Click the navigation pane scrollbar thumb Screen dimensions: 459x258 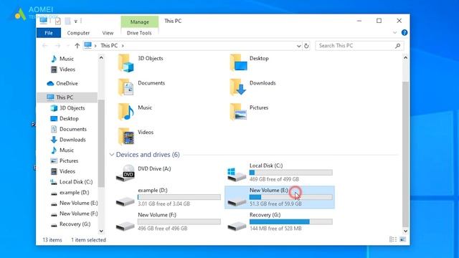click(x=101, y=143)
